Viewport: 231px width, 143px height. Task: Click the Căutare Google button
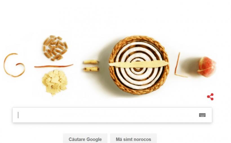85,139
